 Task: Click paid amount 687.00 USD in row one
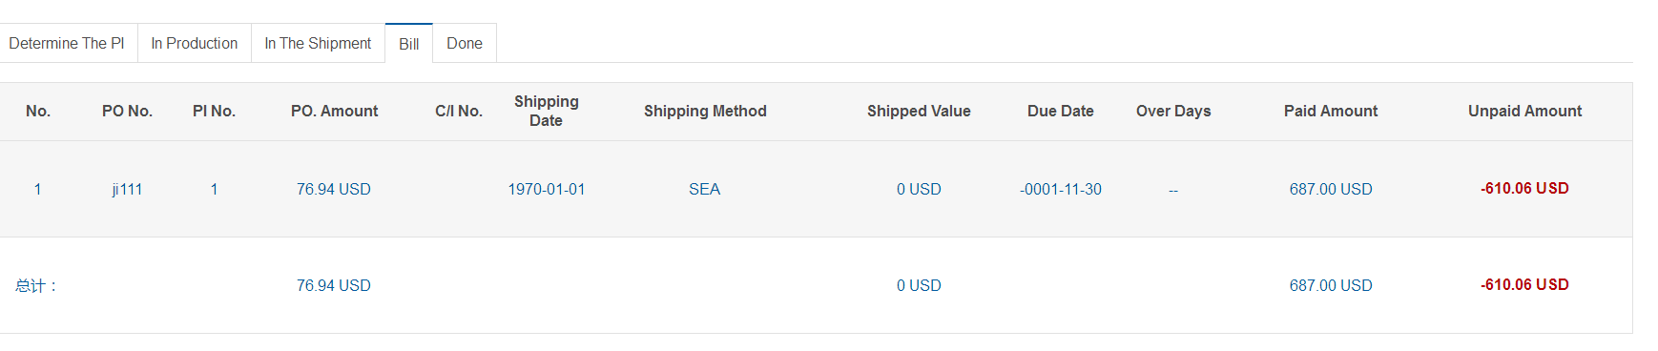point(1331,189)
